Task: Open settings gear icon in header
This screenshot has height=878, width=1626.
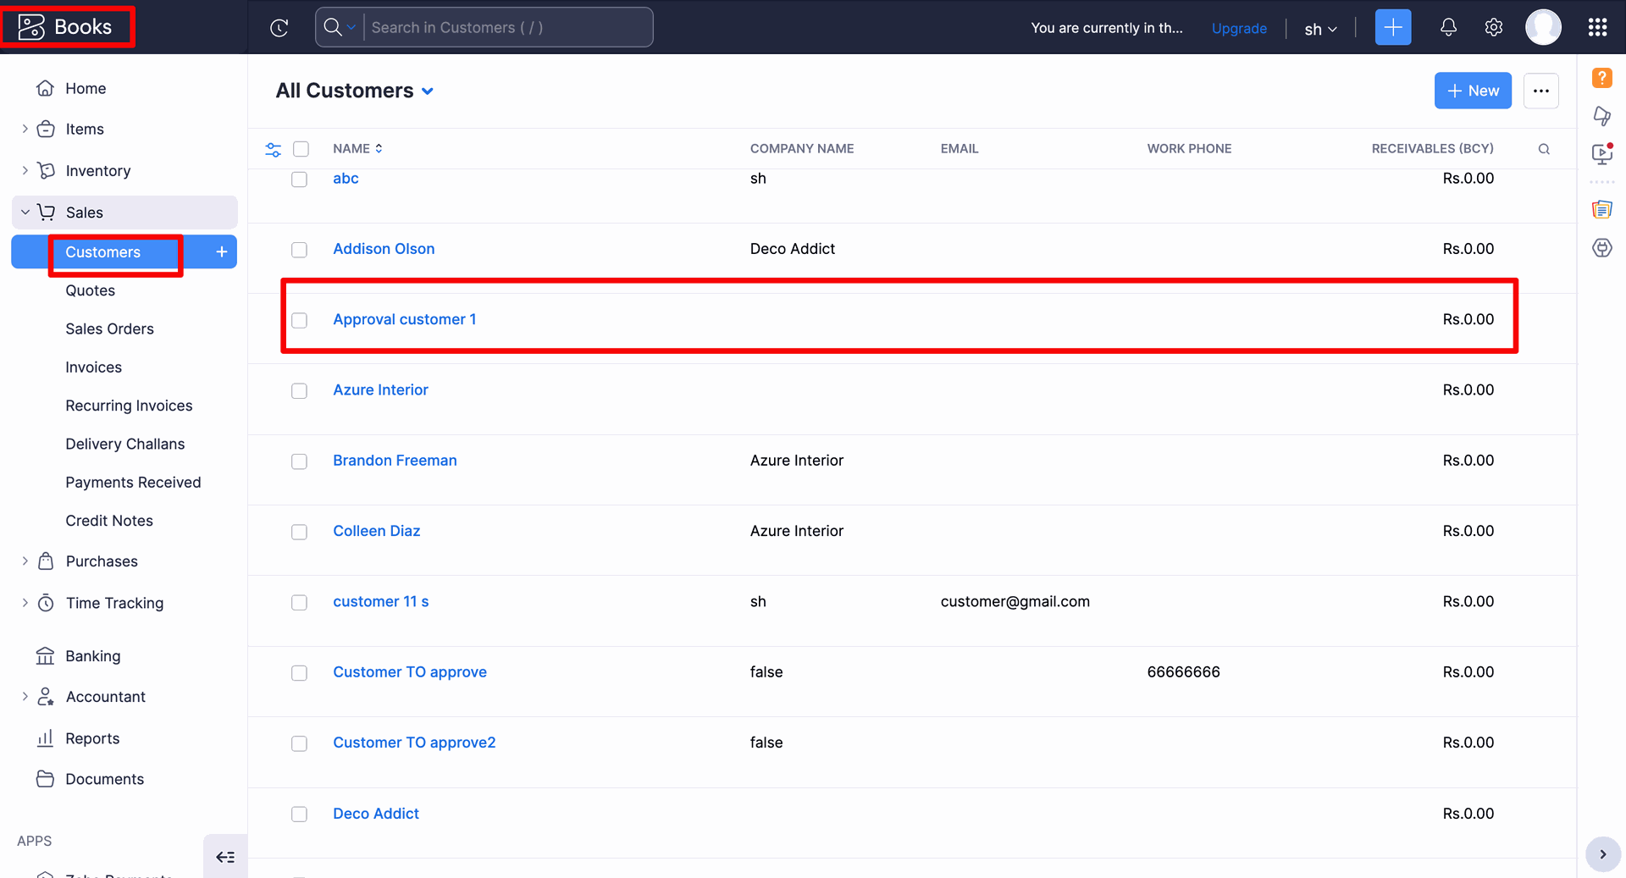Action: (x=1494, y=27)
